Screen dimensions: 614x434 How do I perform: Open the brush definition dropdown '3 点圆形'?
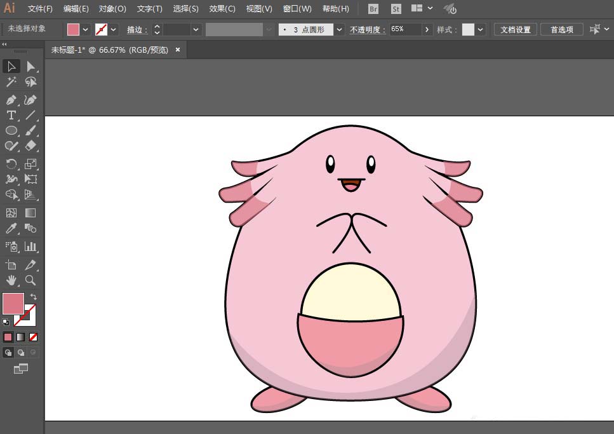click(339, 29)
